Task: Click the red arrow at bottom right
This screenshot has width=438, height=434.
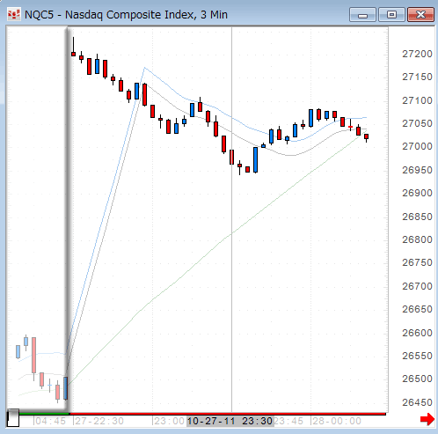Action: [427, 419]
